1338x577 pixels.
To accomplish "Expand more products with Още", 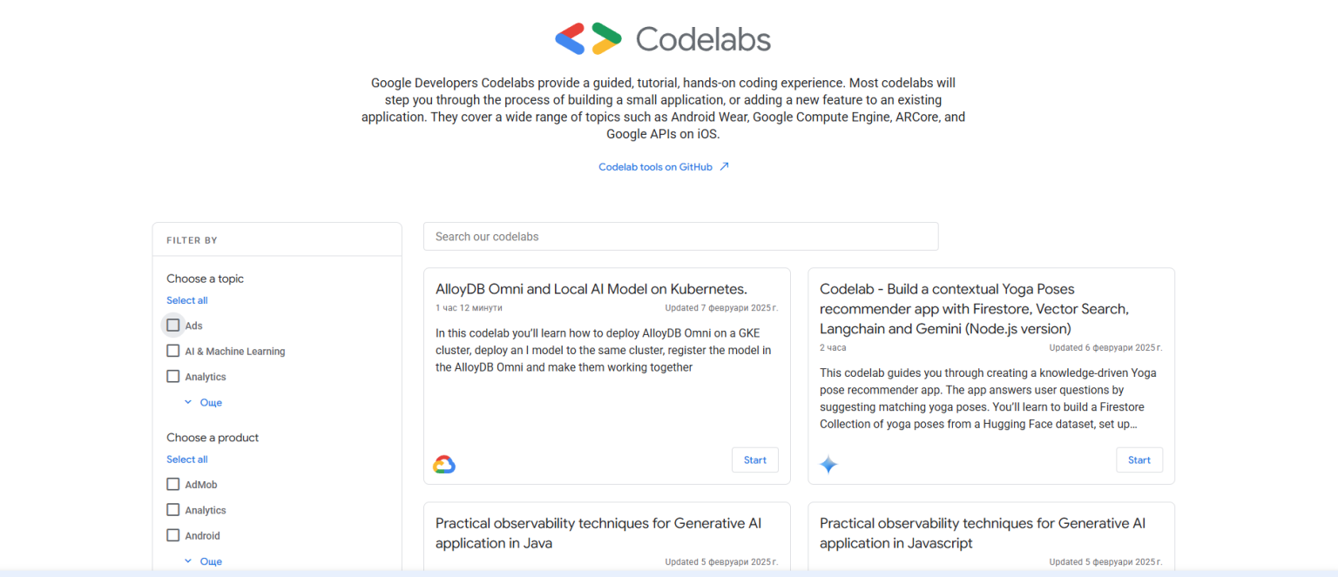I will coord(211,561).
